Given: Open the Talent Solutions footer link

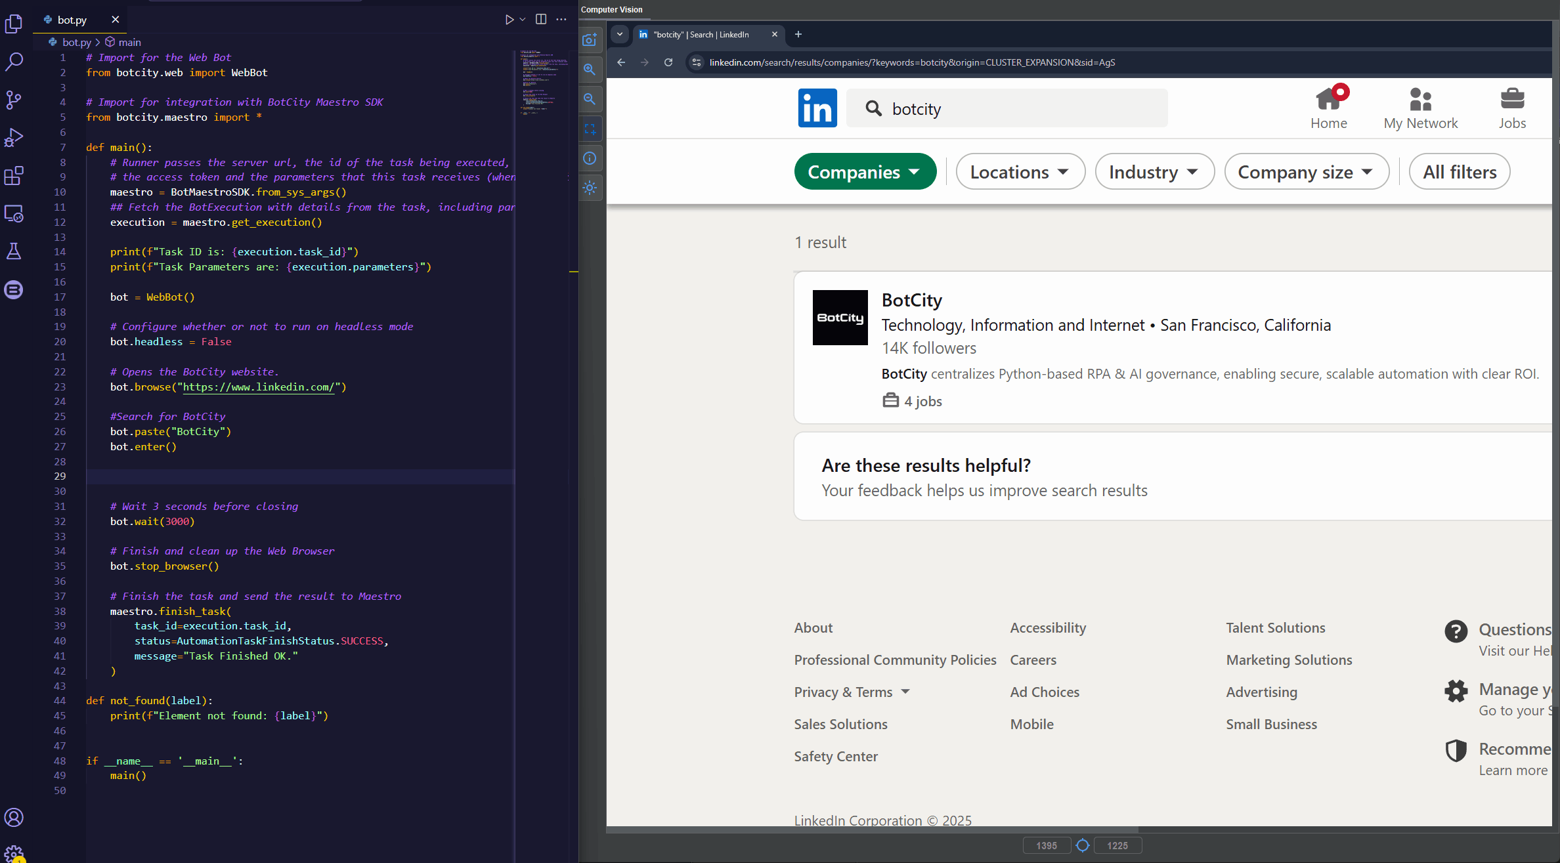Looking at the screenshot, I should coord(1275,627).
